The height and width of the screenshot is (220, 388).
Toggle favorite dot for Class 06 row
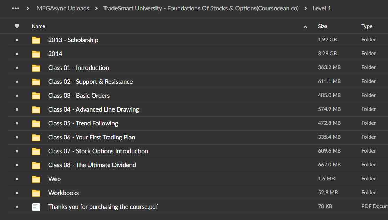click(17, 137)
